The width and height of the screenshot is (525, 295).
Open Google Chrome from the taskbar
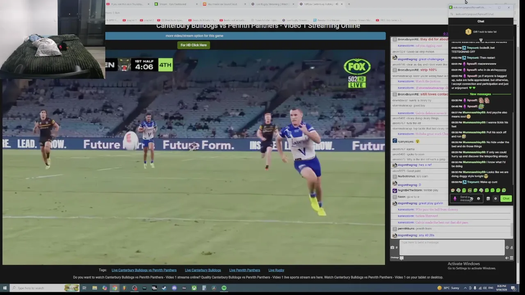click(x=114, y=288)
